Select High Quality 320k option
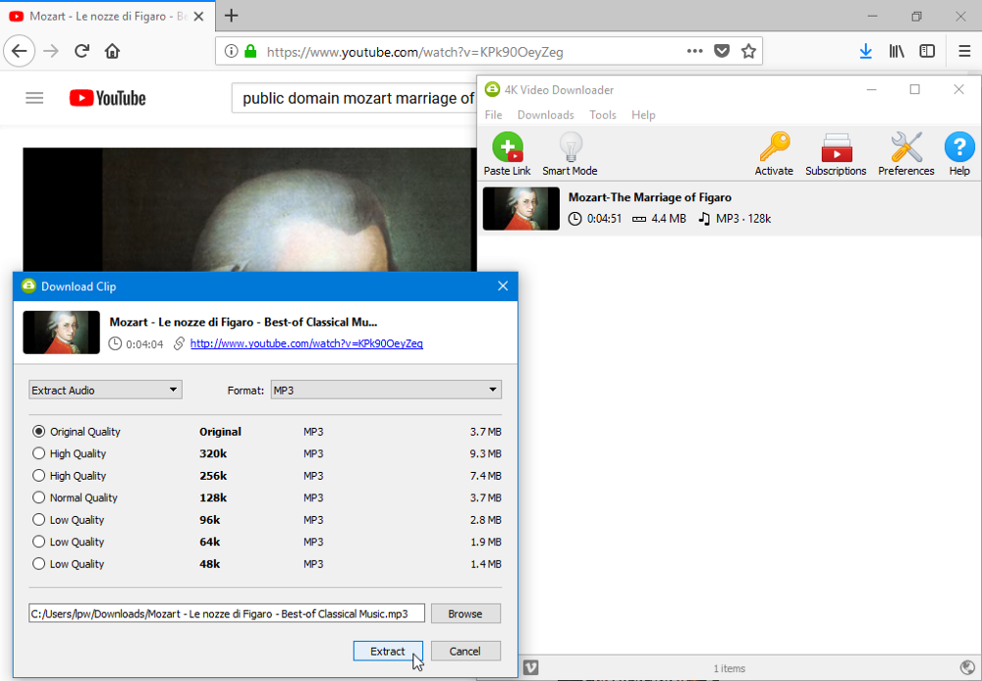982x681 pixels. click(x=39, y=453)
